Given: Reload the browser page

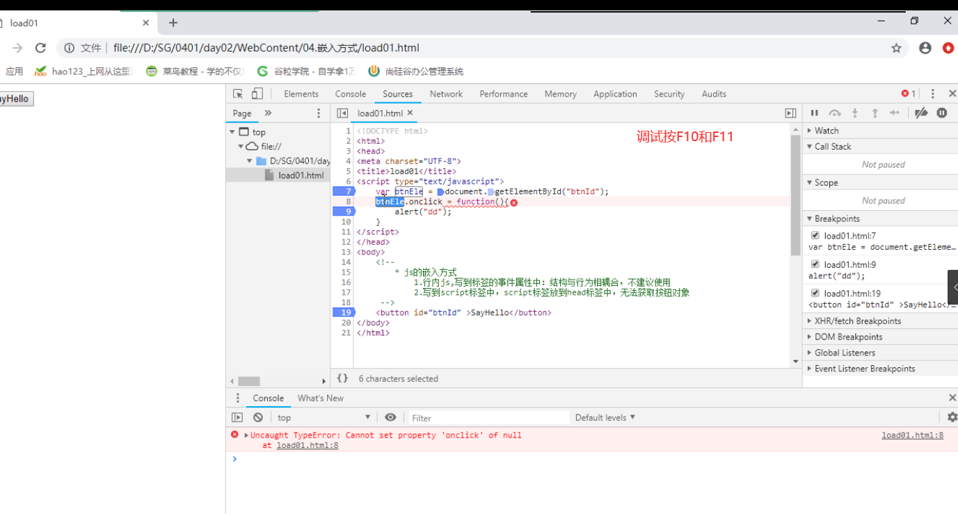Looking at the screenshot, I should [40, 48].
